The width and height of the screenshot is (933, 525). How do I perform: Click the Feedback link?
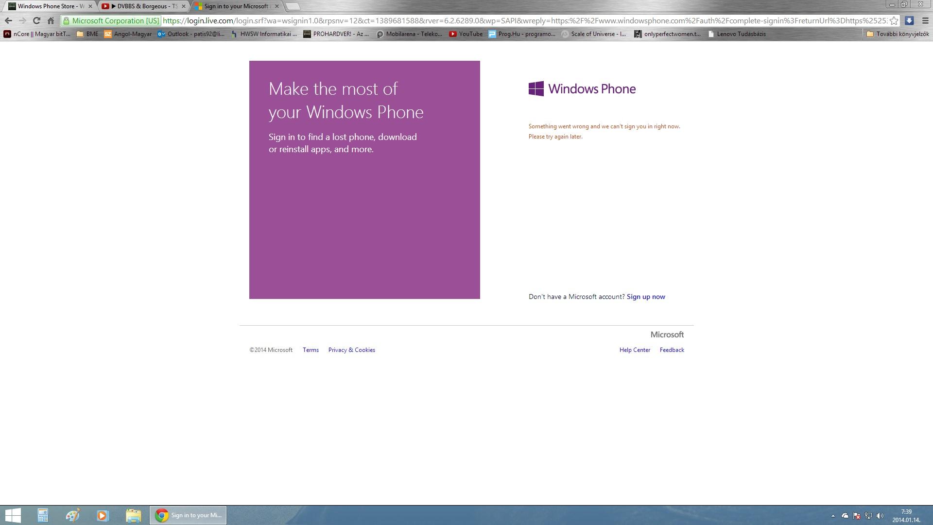tap(672, 350)
